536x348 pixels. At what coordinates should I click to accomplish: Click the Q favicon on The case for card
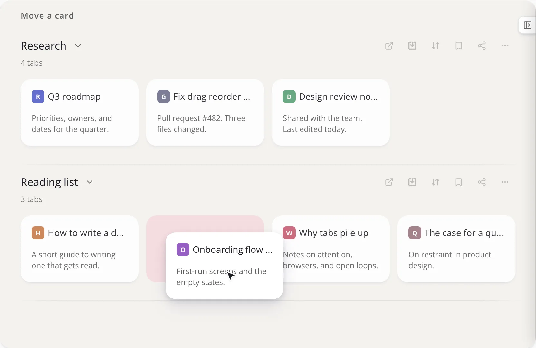tap(415, 233)
